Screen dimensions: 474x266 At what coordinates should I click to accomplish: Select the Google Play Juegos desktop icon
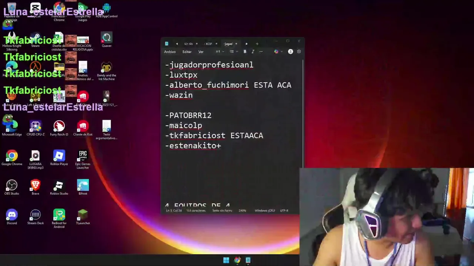pyautogui.click(x=83, y=12)
